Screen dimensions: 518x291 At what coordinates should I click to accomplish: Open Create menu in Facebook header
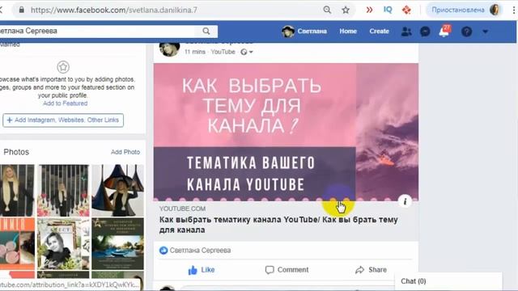click(379, 31)
